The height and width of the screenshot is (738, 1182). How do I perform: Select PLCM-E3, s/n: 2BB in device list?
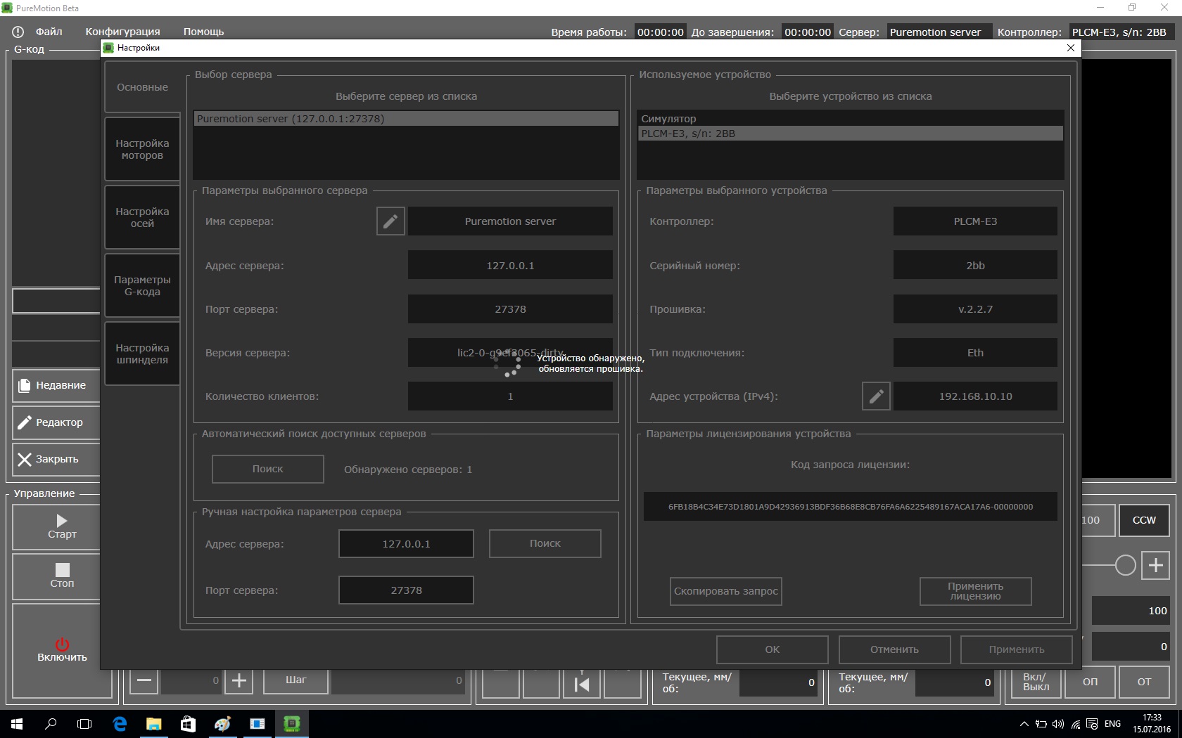851,134
